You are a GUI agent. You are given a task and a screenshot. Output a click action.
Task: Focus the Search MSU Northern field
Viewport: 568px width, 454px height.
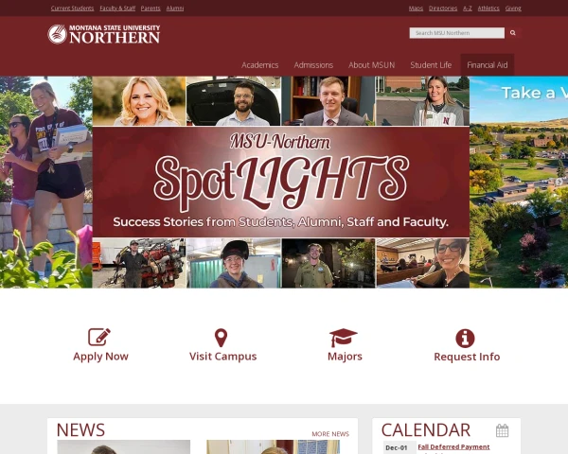point(457,33)
